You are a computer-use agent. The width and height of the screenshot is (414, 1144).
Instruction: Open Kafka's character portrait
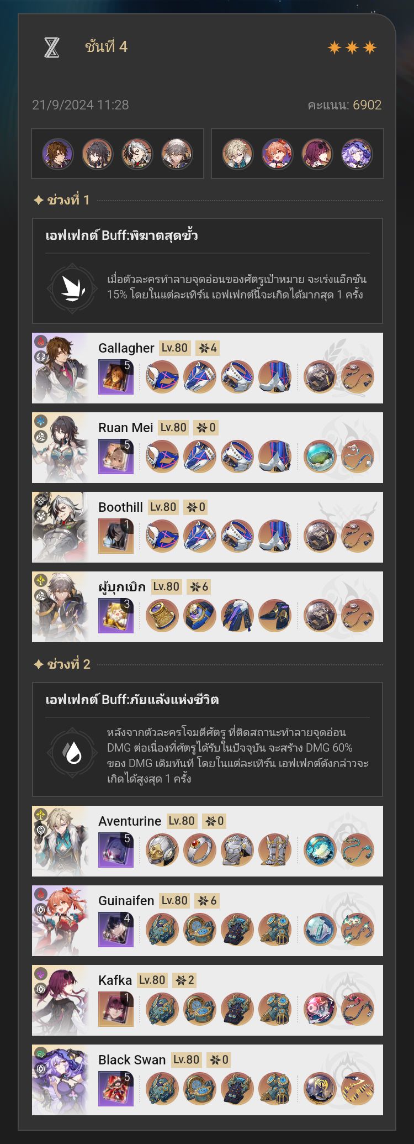tap(60, 1000)
